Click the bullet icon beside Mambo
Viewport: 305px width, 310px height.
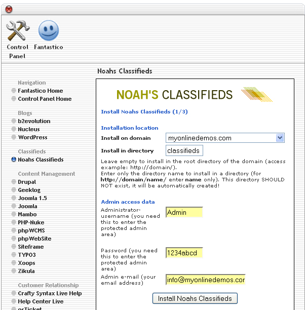[14, 214]
